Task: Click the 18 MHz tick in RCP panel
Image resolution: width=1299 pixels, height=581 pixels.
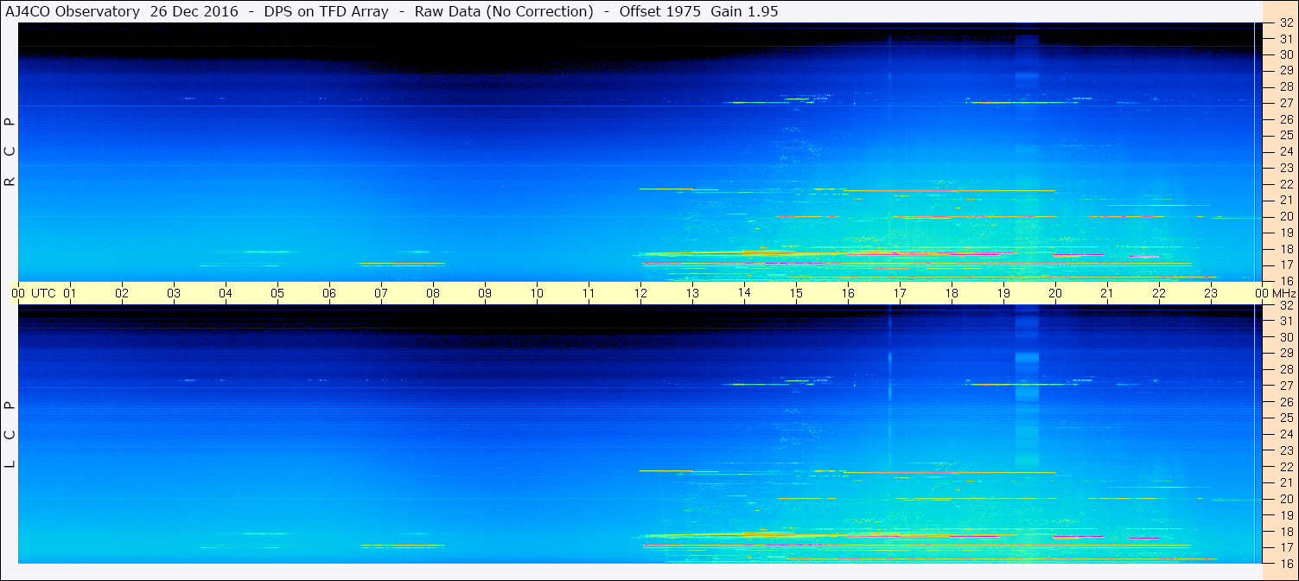Action: click(1285, 248)
